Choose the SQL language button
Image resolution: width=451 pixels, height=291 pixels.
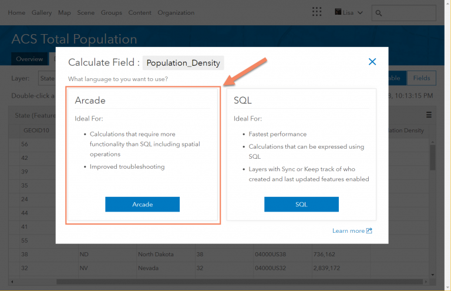[x=301, y=205]
